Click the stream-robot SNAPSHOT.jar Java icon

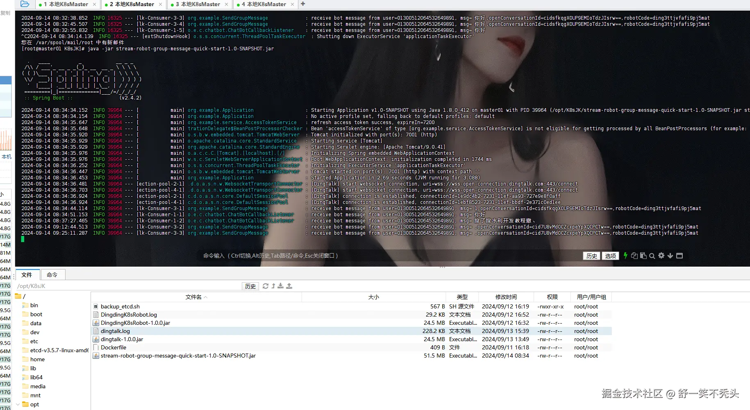click(96, 356)
